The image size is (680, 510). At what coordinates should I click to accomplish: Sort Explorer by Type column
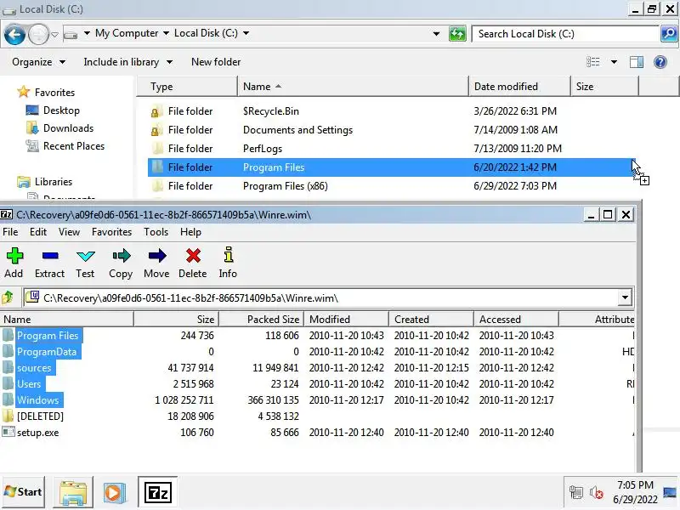pyautogui.click(x=187, y=87)
